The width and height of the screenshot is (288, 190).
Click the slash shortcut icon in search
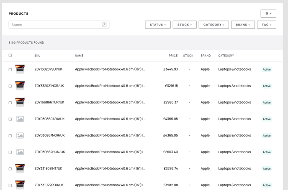pos(104,25)
